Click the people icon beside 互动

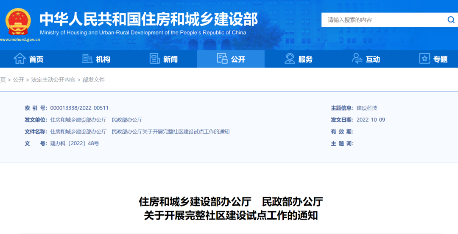[357, 59]
